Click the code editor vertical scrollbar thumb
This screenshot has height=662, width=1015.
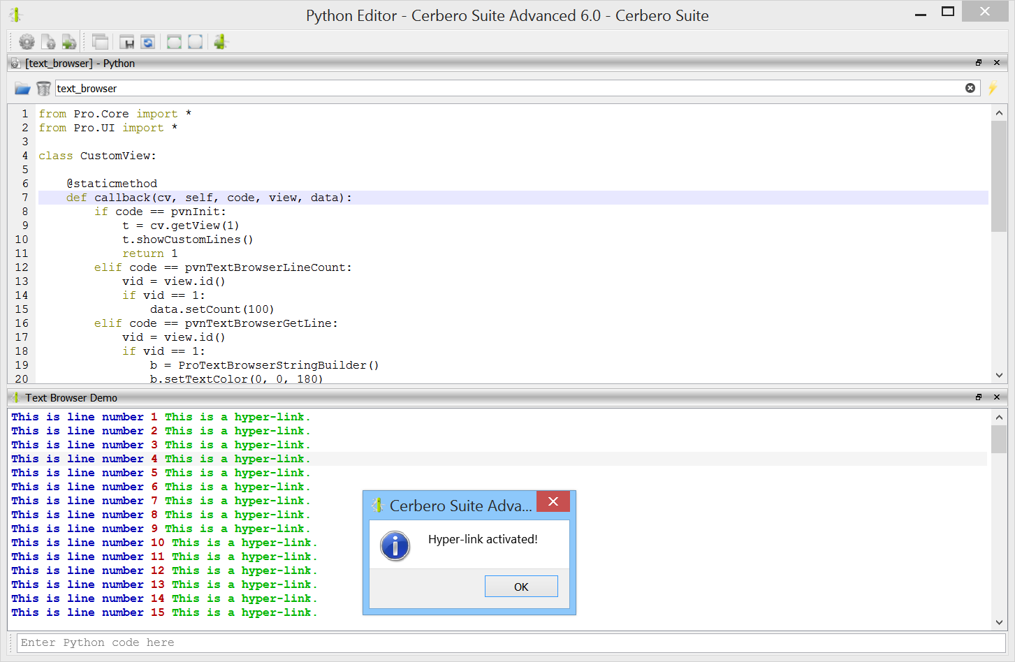[999, 176]
